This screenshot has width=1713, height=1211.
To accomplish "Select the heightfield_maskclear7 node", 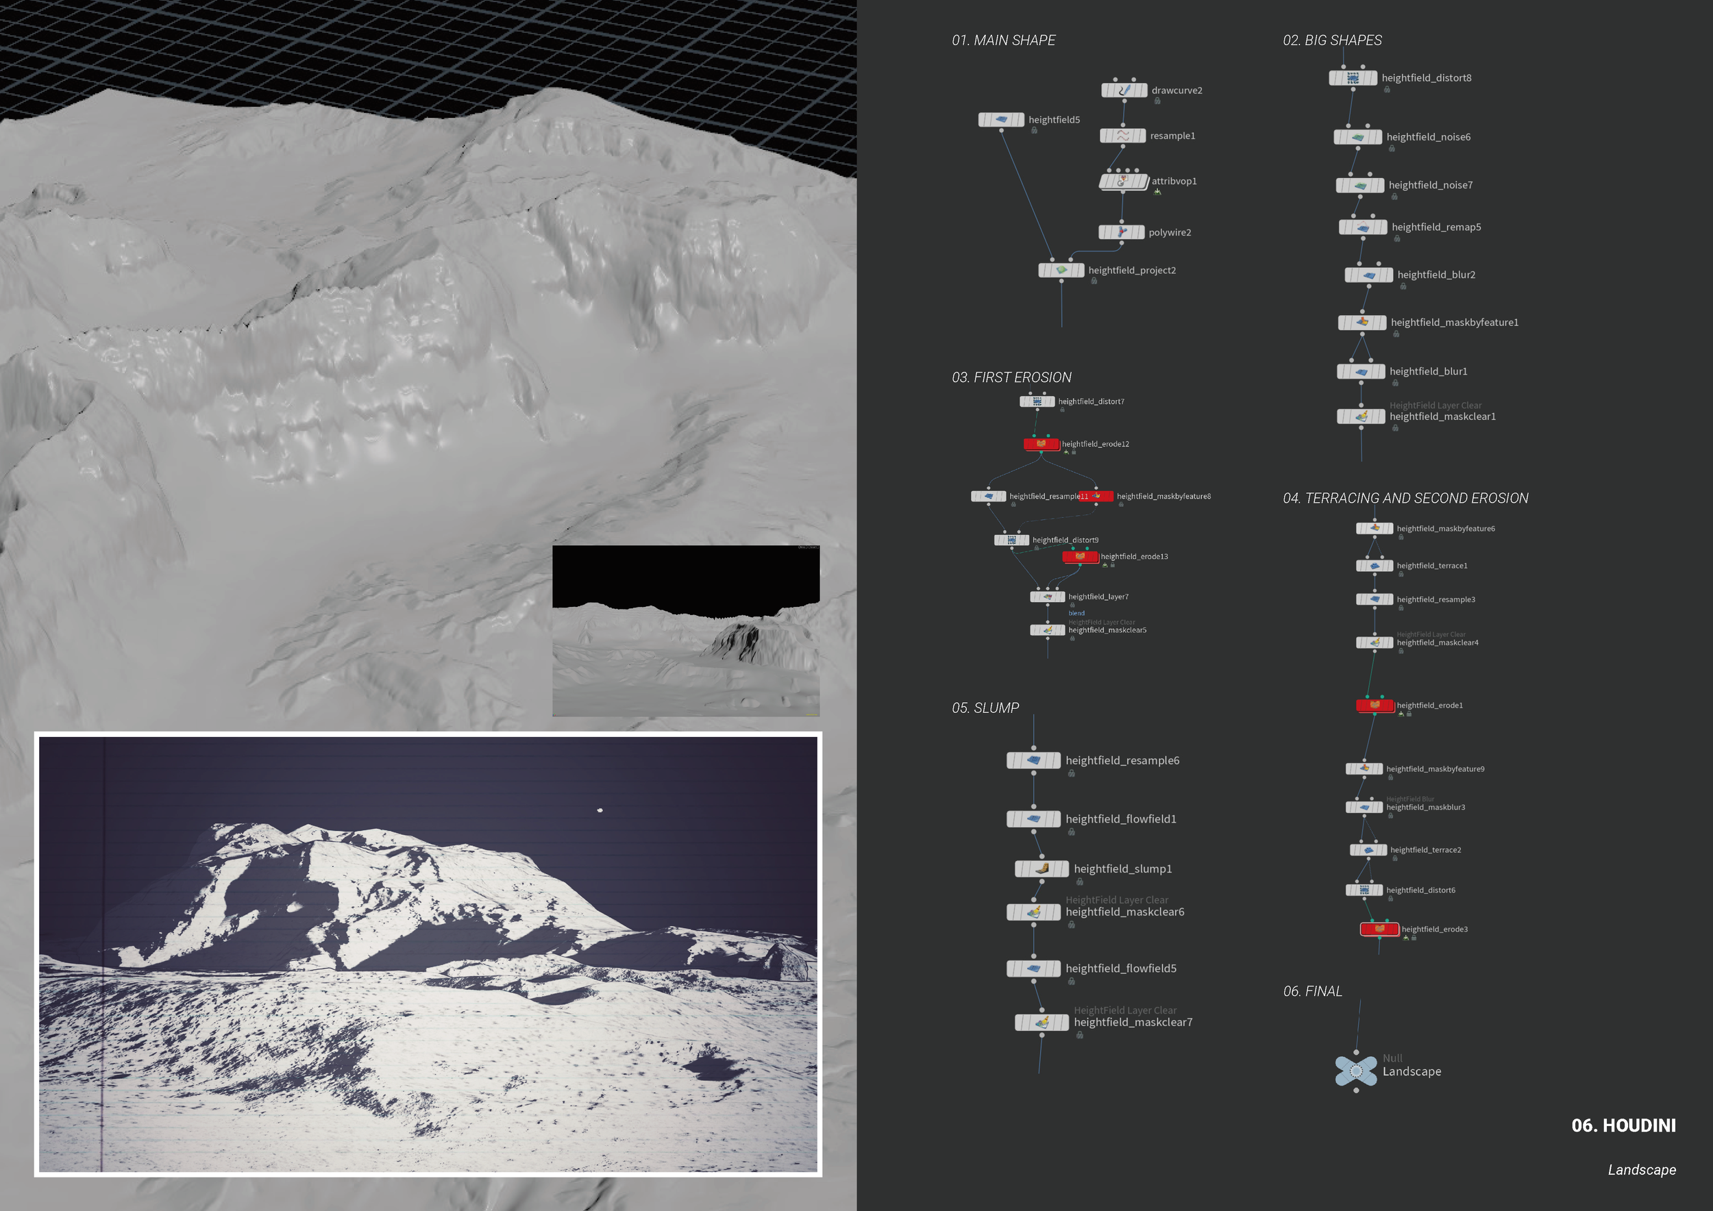I will [1042, 1023].
